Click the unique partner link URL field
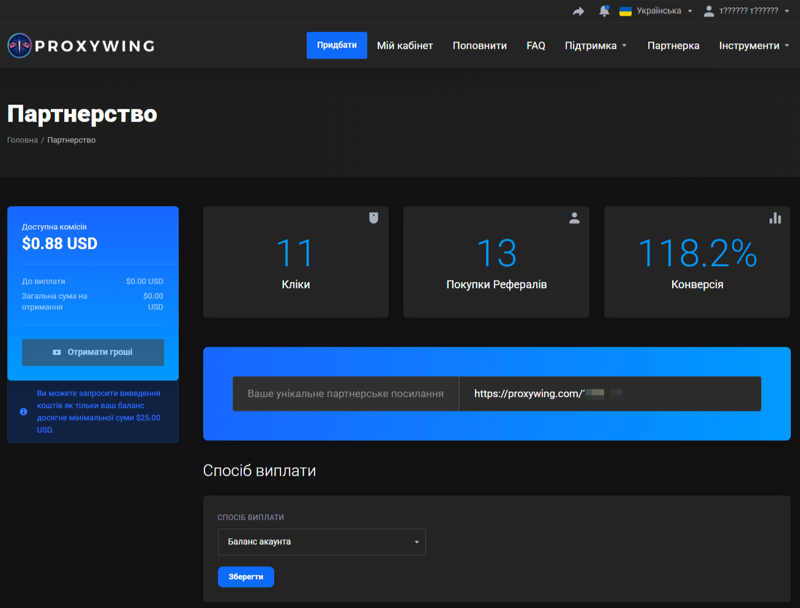 coord(610,394)
